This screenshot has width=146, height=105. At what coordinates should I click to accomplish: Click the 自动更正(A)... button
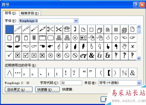click(x=19, y=90)
